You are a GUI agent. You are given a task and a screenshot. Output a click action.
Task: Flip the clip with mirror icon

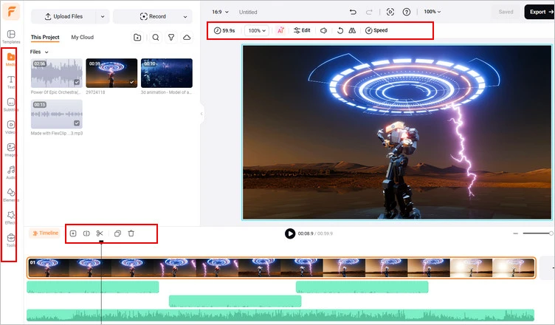[352, 30]
